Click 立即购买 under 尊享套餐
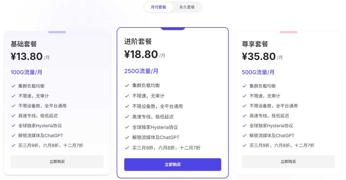The image size is (346, 180). point(288,162)
